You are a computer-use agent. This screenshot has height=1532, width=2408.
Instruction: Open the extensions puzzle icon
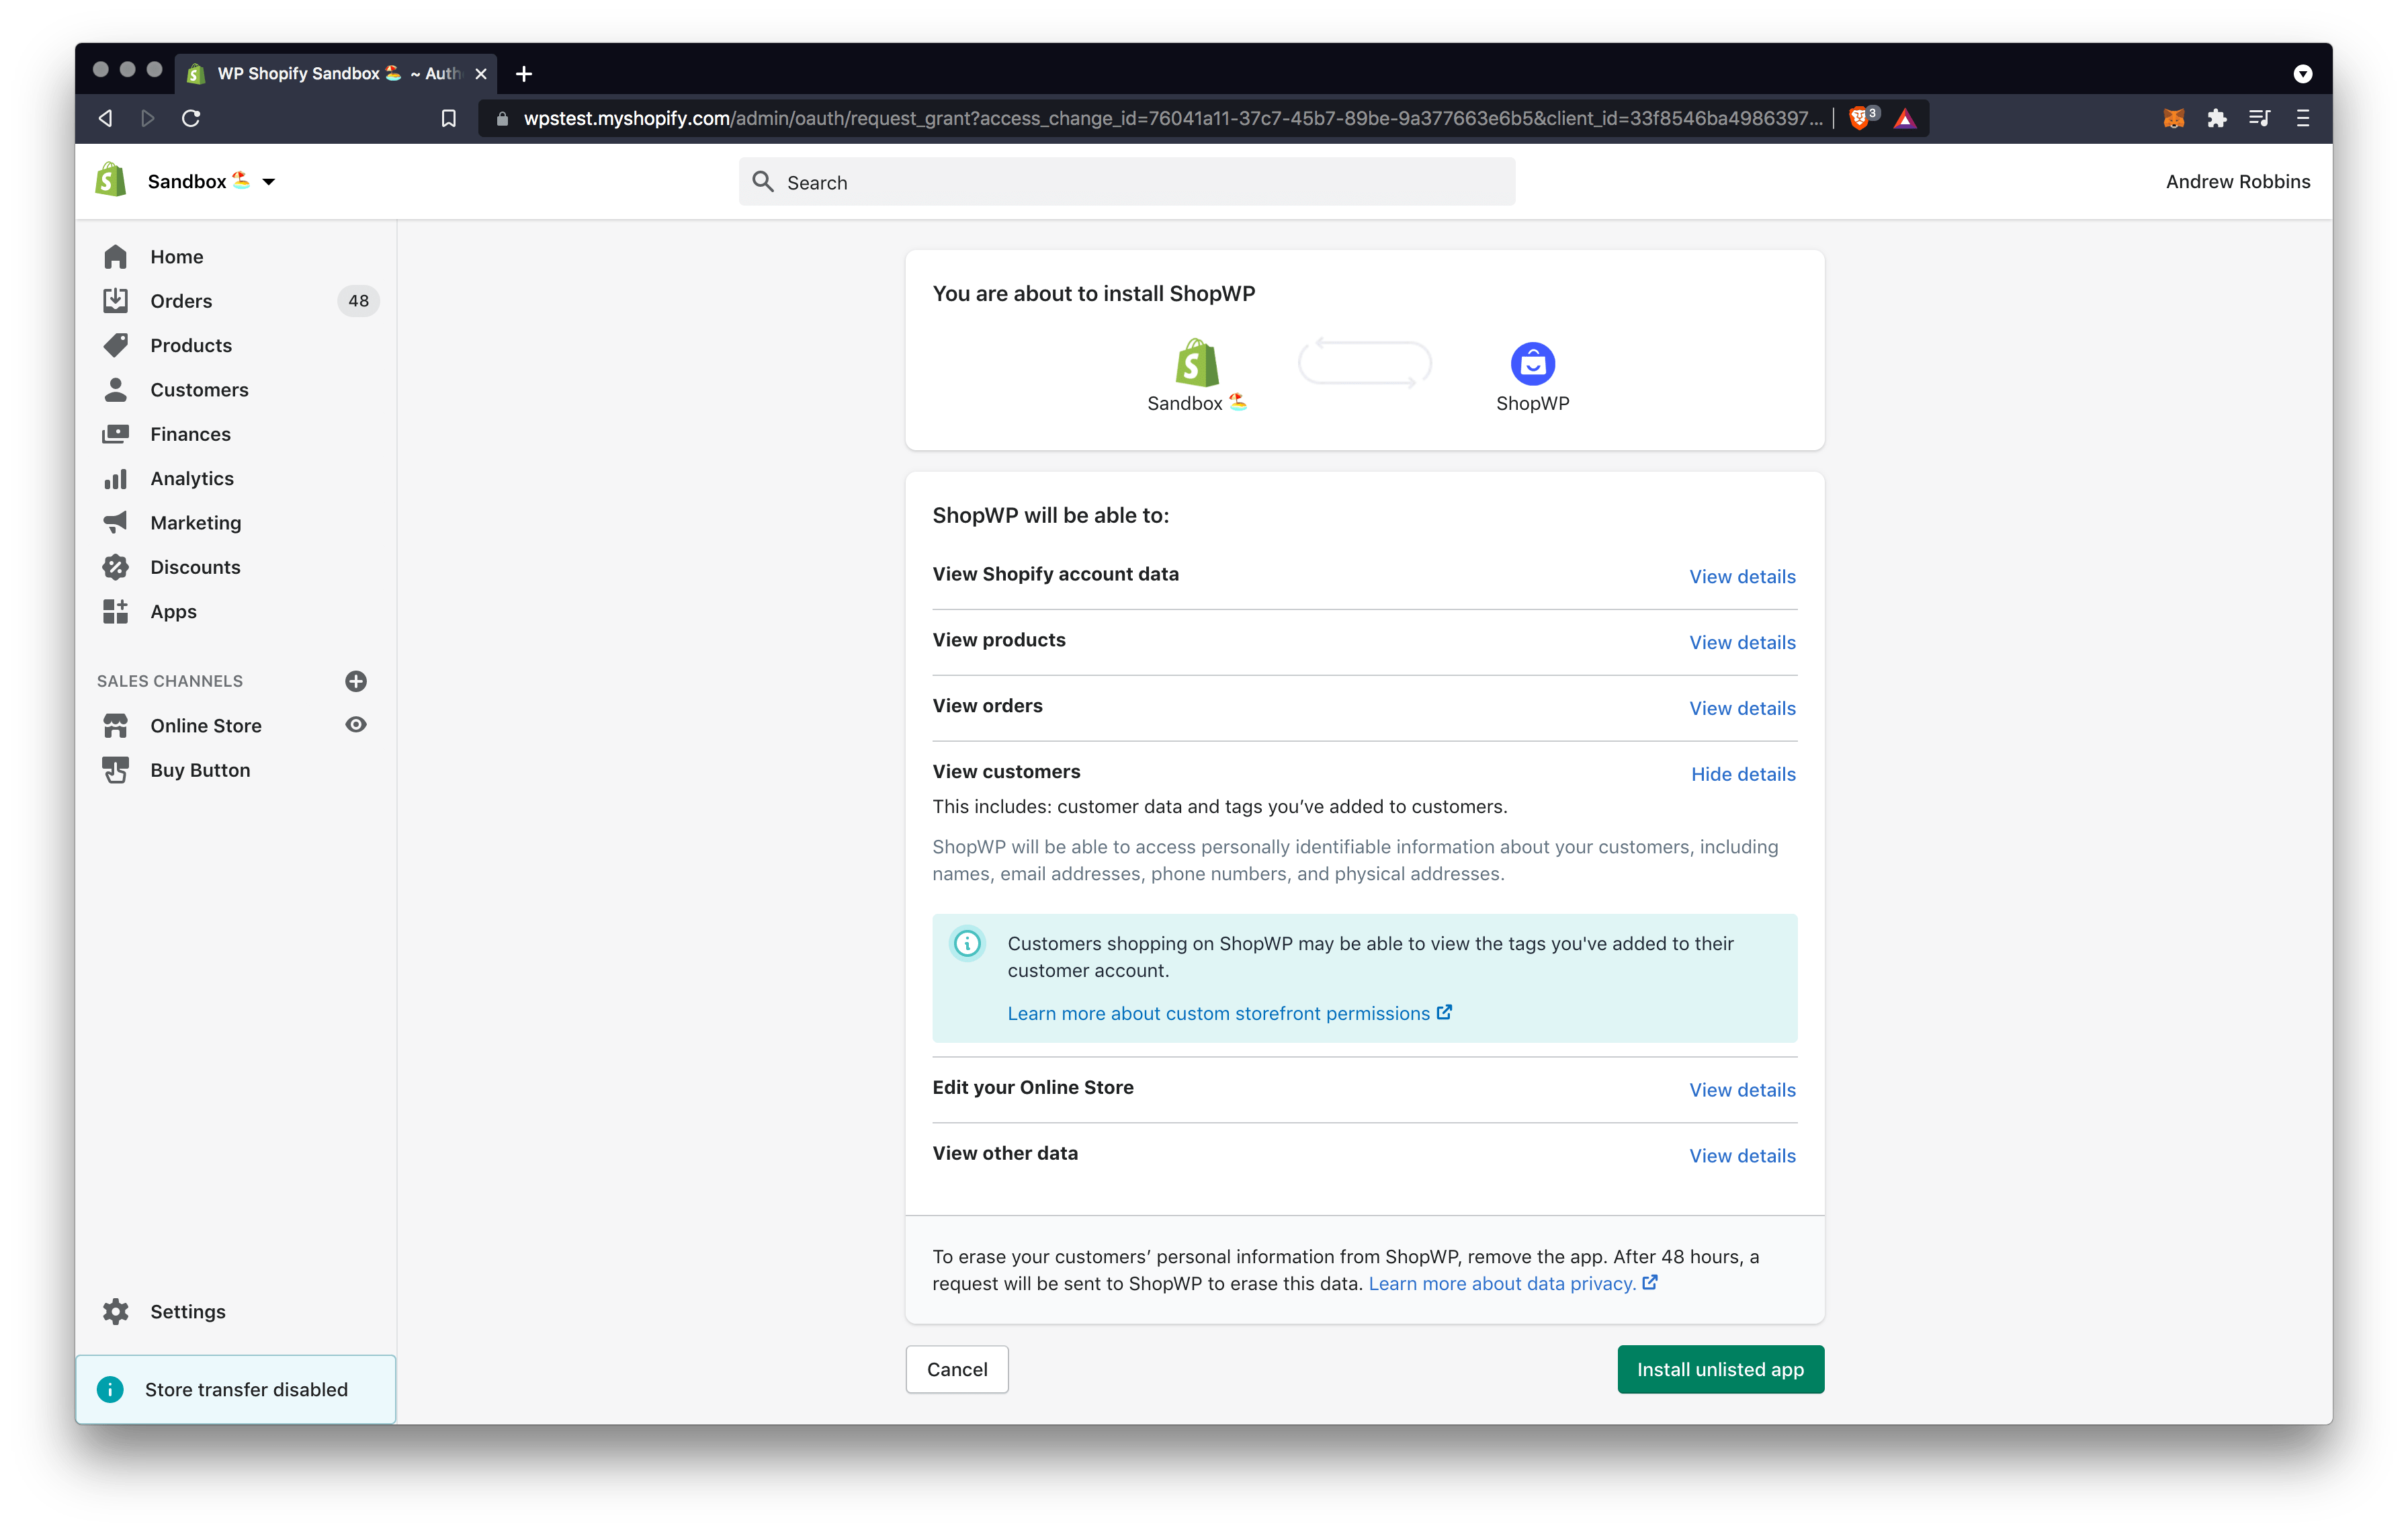[x=2217, y=118]
